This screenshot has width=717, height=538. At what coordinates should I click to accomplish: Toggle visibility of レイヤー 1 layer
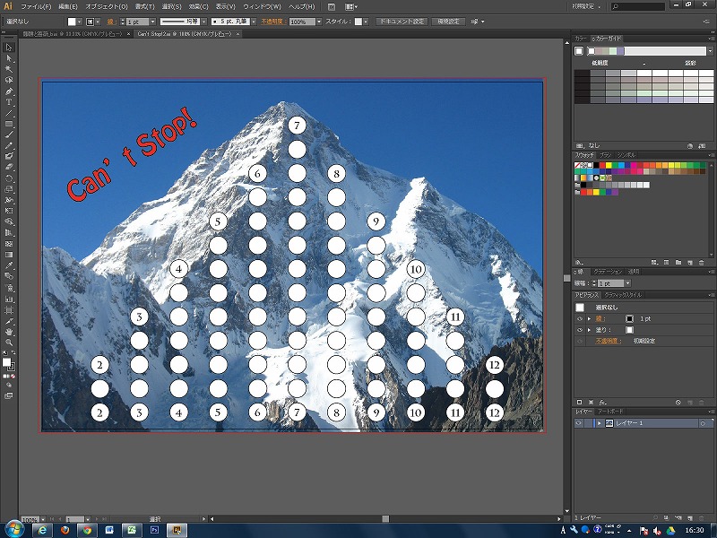(x=578, y=423)
